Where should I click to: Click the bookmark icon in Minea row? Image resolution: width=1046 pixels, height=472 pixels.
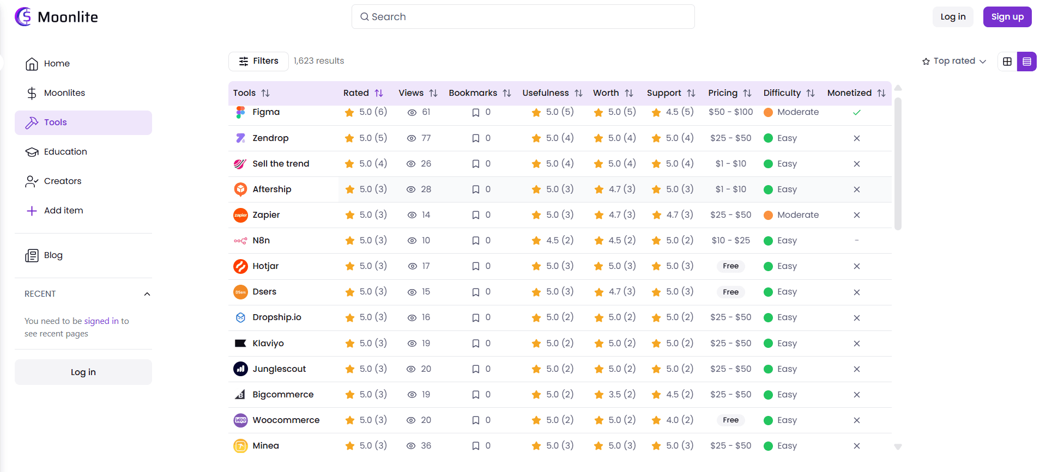point(476,446)
